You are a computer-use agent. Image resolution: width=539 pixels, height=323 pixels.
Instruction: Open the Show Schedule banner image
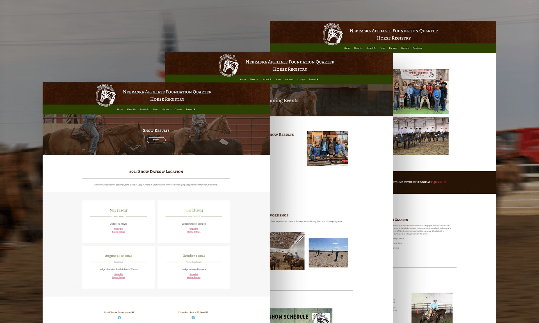click(x=301, y=316)
